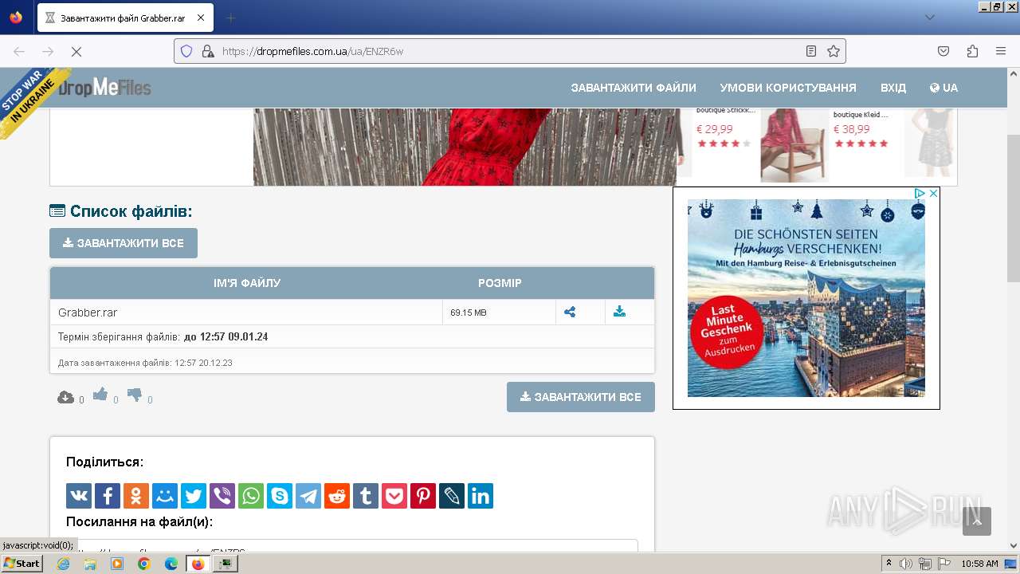Click the Grabber.rar file name

pos(88,313)
